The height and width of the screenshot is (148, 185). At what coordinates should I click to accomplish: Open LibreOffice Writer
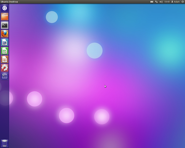(5, 42)
